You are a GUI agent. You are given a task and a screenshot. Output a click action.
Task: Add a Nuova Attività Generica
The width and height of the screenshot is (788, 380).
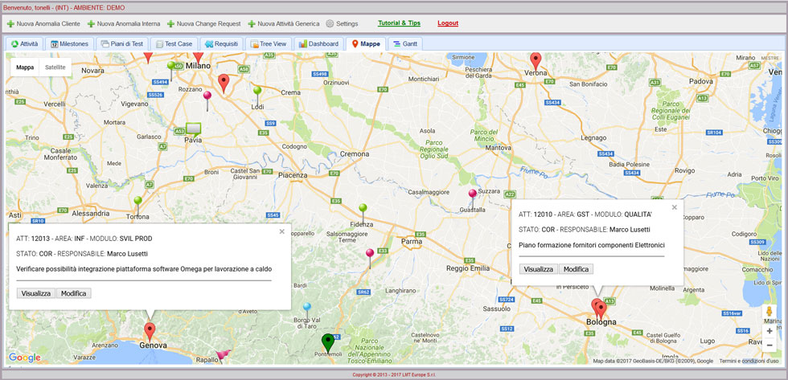pos(283,23)
